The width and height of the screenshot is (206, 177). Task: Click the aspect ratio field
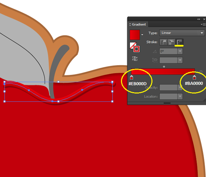[x=168, y=60]
